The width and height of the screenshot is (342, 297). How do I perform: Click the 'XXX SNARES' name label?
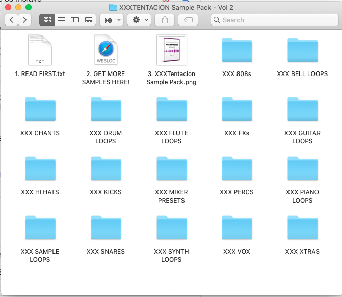click(106, 252)
